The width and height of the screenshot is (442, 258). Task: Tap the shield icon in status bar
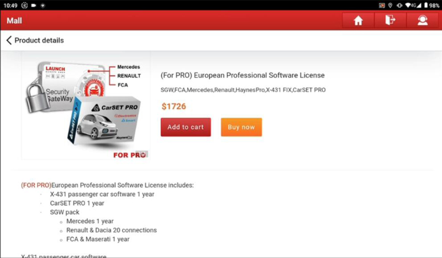43,6
